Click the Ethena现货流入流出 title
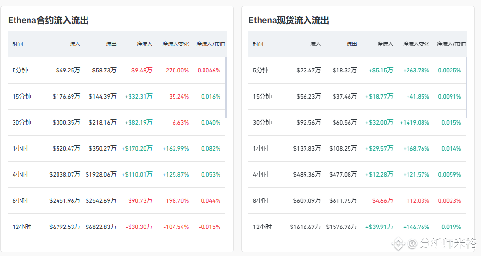This screenshot has height=256, width=481. (x=289, y=21)
